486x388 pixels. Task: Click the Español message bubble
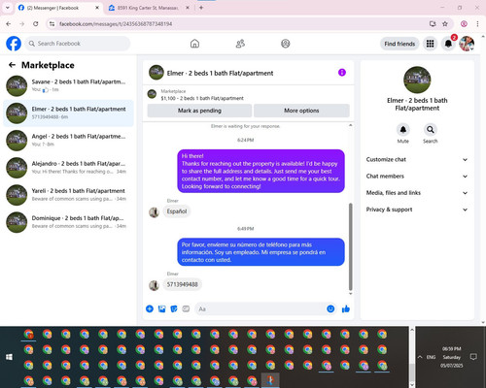click(x=177, y=211)
